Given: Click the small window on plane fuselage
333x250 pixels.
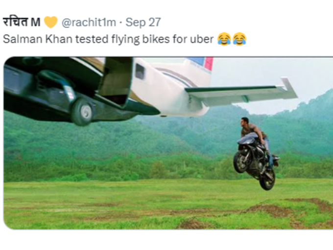Looking at the screenshot, I should click(x=140, y=71).
